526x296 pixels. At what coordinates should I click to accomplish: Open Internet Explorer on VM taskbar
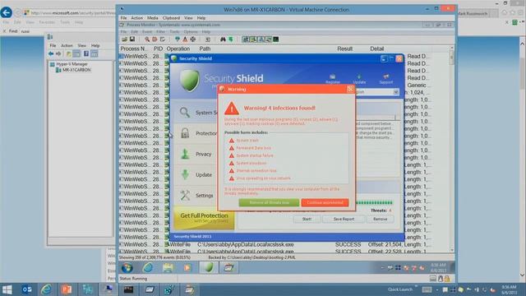(x=148, y=268)
